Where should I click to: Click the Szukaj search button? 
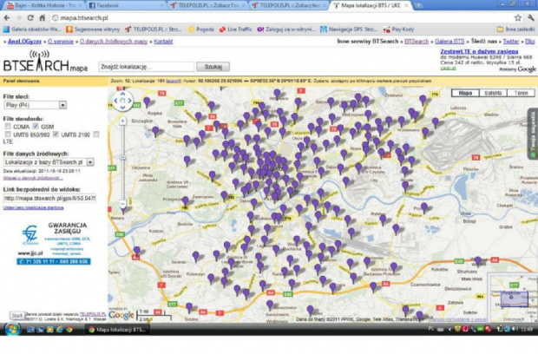click(x=213, y=67)
